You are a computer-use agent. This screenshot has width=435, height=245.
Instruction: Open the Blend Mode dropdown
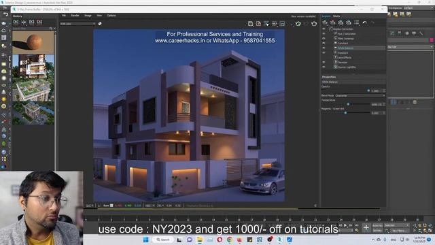pos(360,95)
